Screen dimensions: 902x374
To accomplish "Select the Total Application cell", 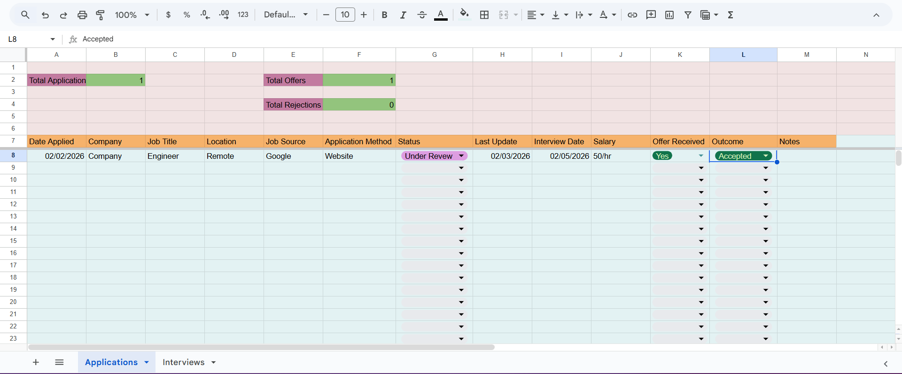I will pyautogui.click(x=57, y=80).
